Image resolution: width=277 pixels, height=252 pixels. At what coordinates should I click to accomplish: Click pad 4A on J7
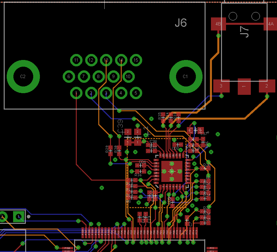pos(270,24)
